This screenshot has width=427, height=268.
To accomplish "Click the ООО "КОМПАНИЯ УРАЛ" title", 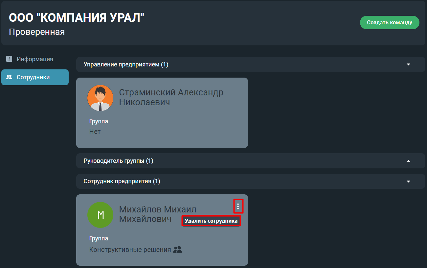I will [77, 18].
